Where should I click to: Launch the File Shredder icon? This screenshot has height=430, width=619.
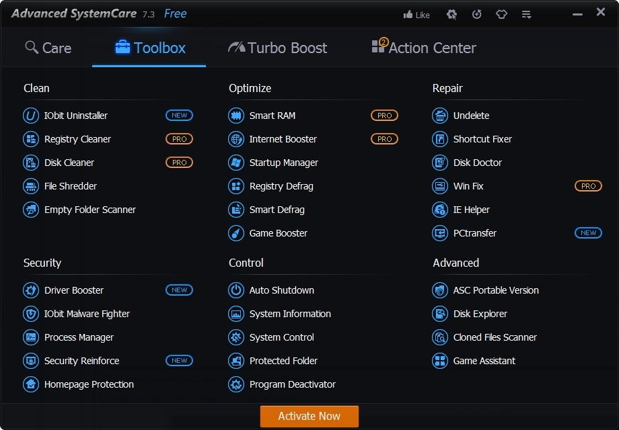coord(31,186)
